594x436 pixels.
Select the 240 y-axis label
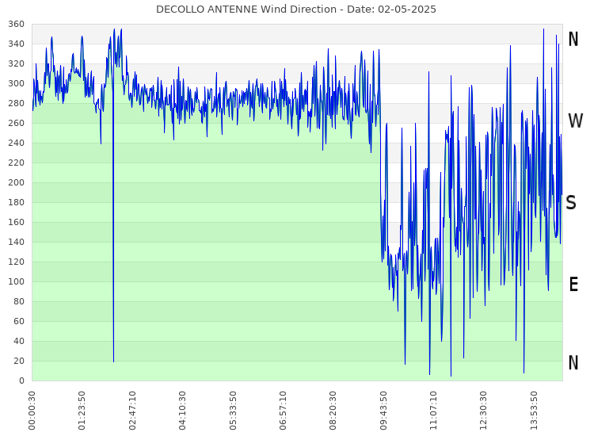point(17,143)
